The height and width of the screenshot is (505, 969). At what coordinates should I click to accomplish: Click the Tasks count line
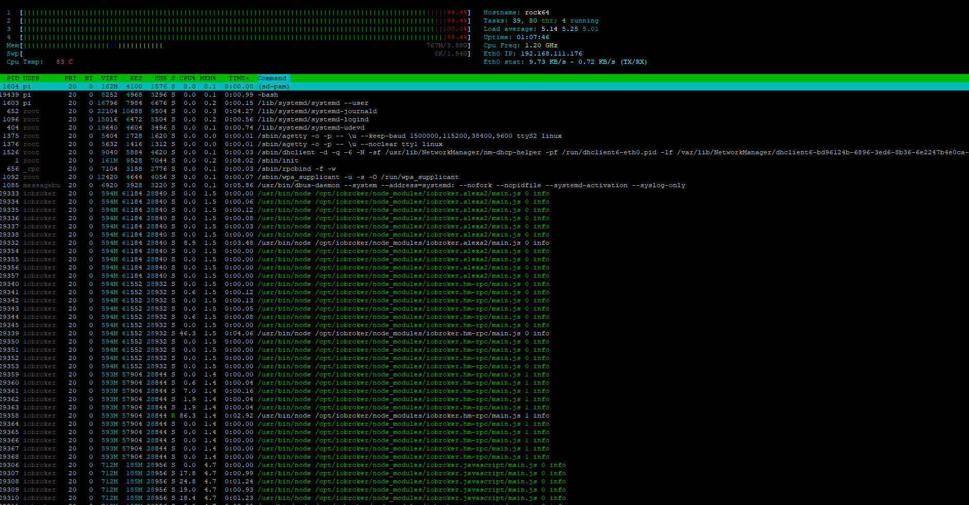coord(541,21)
